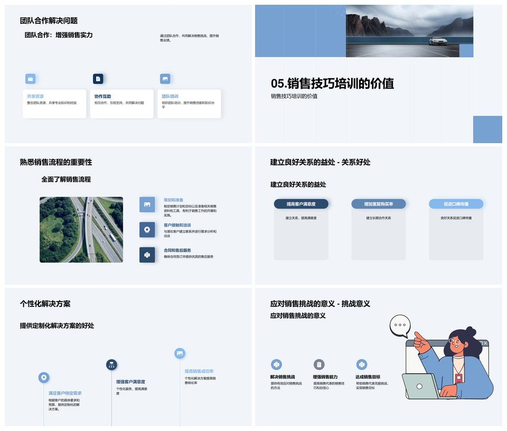Image resolution: width=507 pixels, height=431 pixels.
Task: Click the icon above 达成销售目标
Action: 361,364
